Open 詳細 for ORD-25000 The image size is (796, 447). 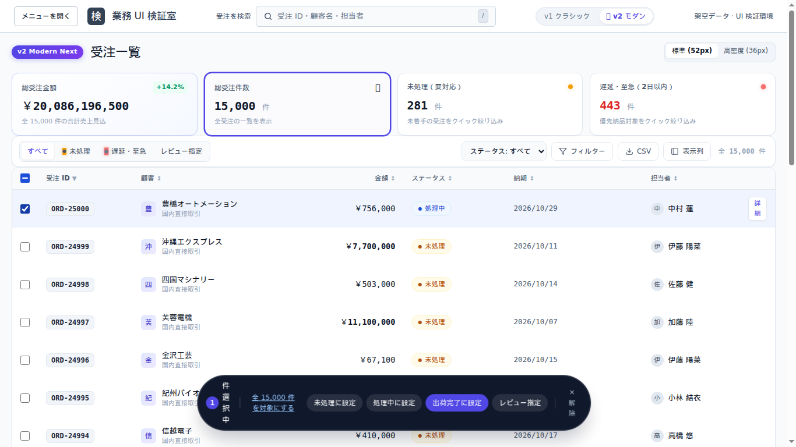point(758,208)
